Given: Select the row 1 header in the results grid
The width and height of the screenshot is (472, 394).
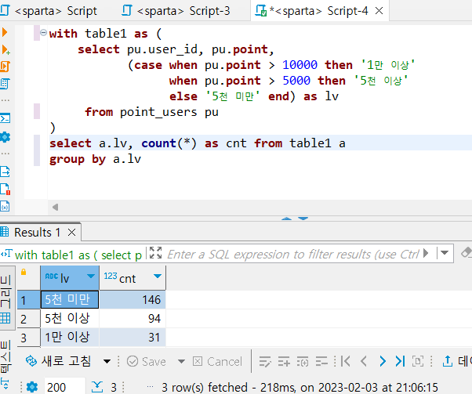Looking at the screenshot, I should [28, 300].
